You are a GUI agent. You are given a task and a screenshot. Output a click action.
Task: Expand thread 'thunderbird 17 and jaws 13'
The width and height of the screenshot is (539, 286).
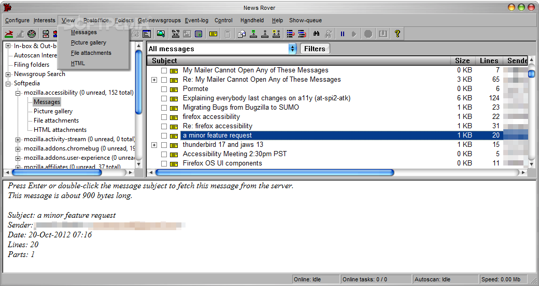[x=154, y=145]
